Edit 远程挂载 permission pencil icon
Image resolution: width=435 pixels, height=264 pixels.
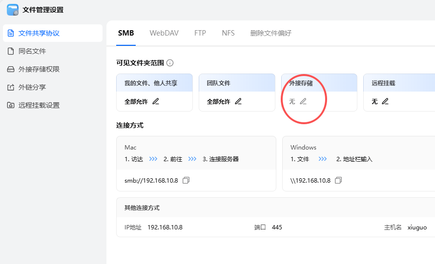tap(385, 101)
